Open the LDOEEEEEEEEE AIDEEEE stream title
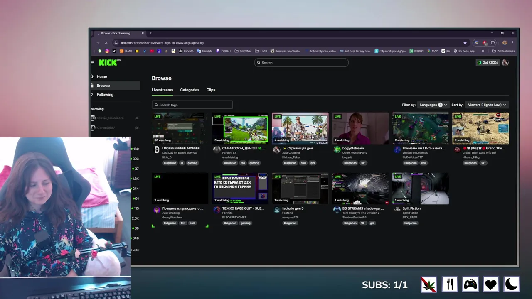Image resolution: width=532 pixels, height=299 pixels. [181, 148]
